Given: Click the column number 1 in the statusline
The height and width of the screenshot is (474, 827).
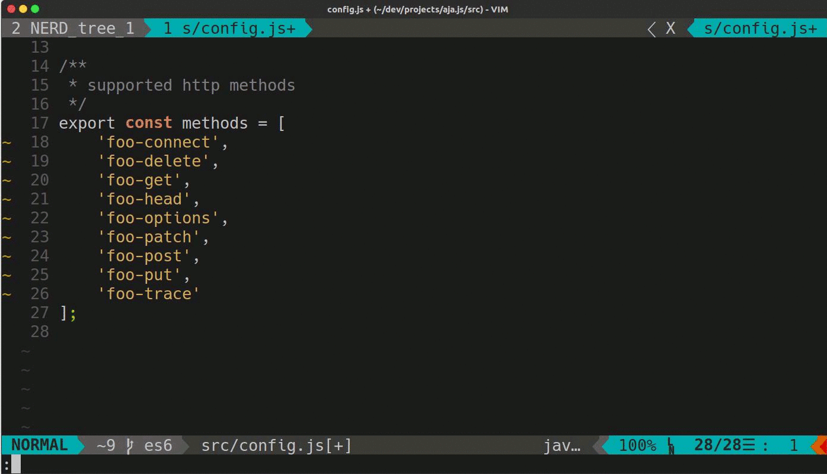Looking at the screenshot, I should [794, 446].
